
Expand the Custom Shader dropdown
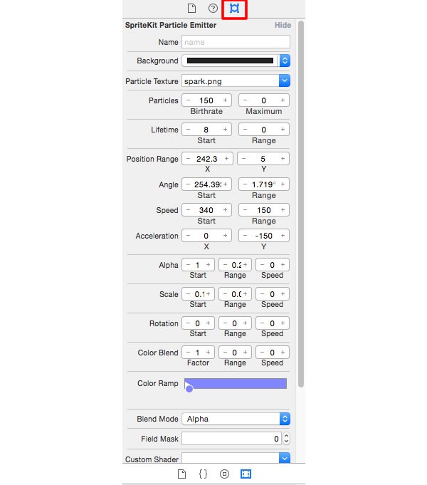[x=285, y=458]
